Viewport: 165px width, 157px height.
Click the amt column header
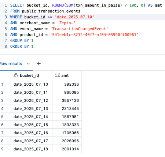coord(65,75)
